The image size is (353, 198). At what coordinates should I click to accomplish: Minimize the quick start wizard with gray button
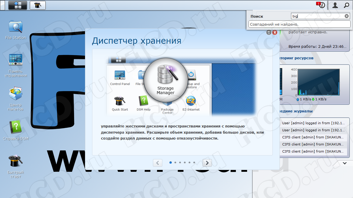(x=269, y=32)
